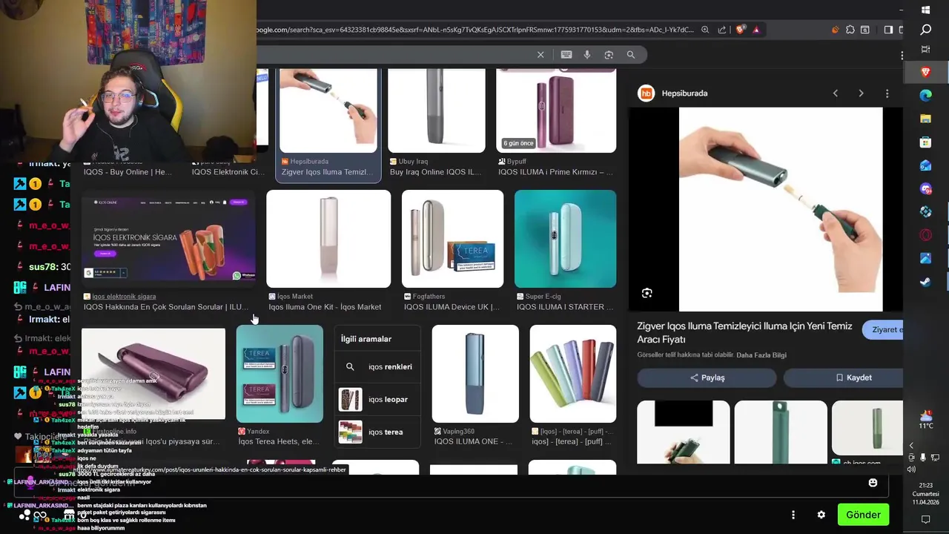Open Brave Rewards triangle icon
This screenshot has height=534, width=949.
[756, 30]
